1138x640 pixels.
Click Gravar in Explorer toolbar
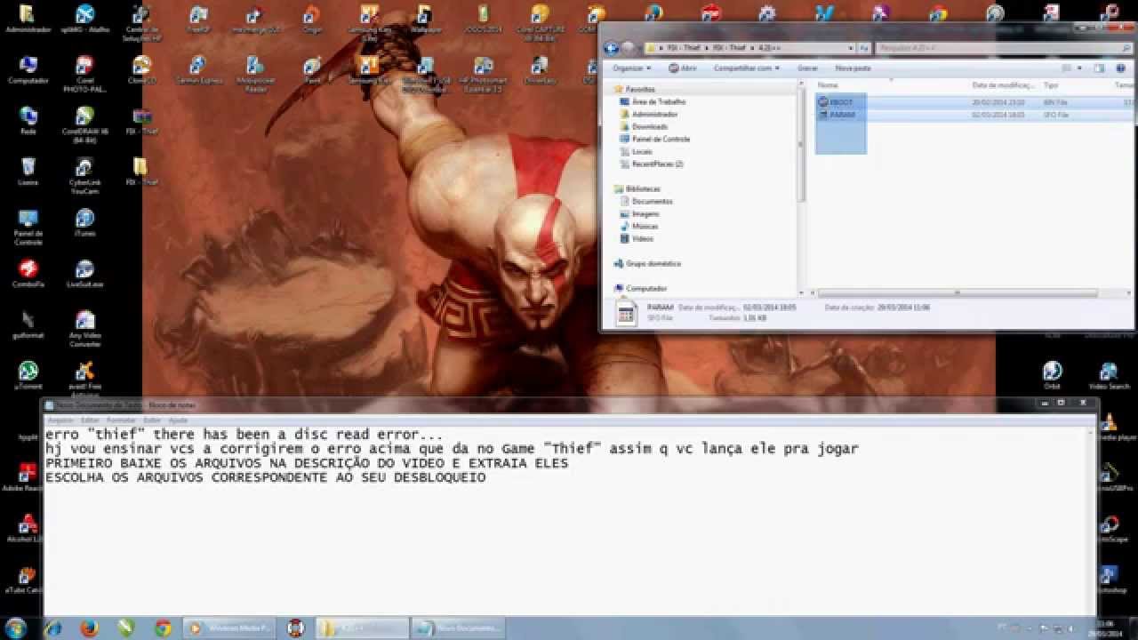pos(807,68)
